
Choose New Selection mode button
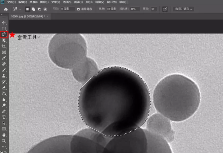tap(27, 9)
